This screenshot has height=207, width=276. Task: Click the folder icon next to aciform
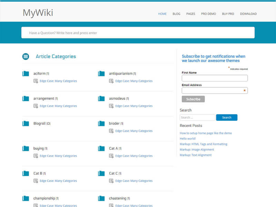[26, 73]
